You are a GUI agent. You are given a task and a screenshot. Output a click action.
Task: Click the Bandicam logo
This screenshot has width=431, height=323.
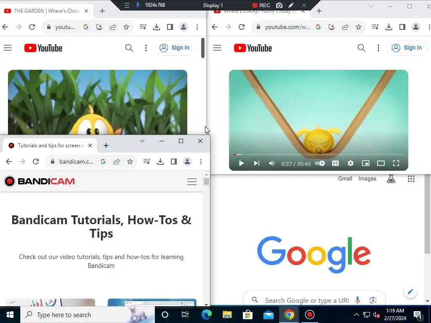tap(40, 181)
